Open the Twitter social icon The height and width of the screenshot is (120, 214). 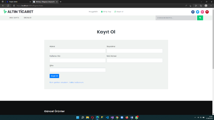198,12
